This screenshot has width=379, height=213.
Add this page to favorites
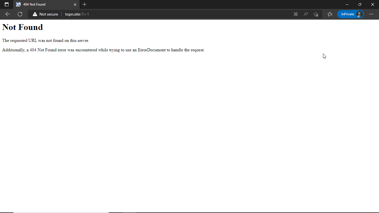pos(316,14)
